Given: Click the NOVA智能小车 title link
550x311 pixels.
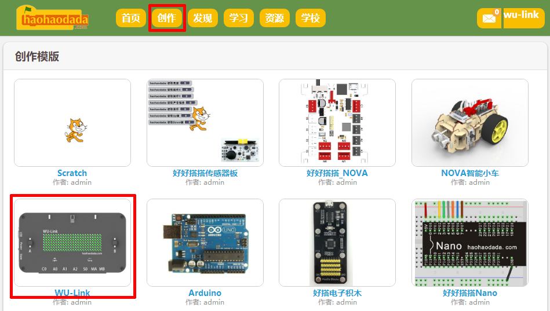Looking at the screenshot, I should coord(469,173).
